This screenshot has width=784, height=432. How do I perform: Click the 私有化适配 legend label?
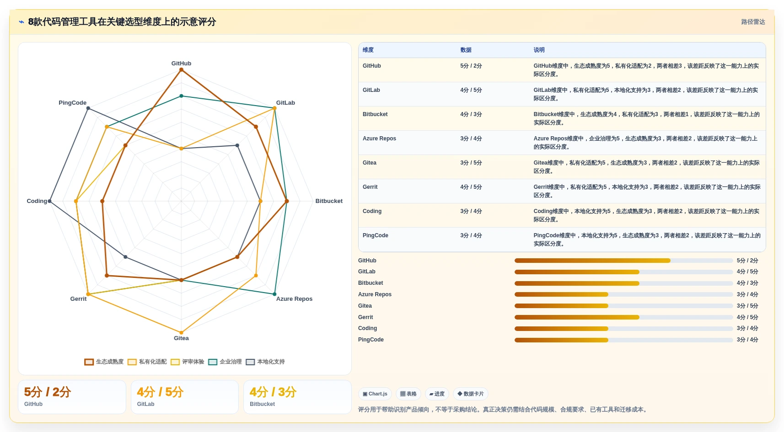pos(153,362)
